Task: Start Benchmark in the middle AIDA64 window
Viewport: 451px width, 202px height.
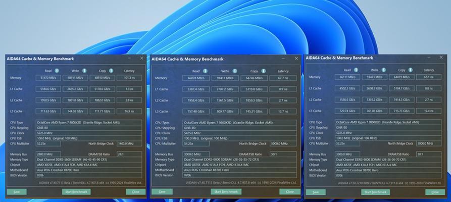Action: tap(226, 191)
